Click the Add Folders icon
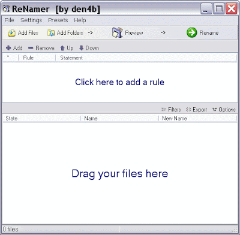This screenshot has height=235, width=240. click(x=51, y=33)
